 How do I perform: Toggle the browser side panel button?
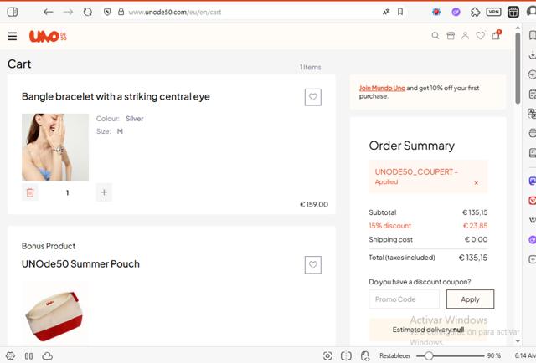pyautogui.click(x=13, y=12)
